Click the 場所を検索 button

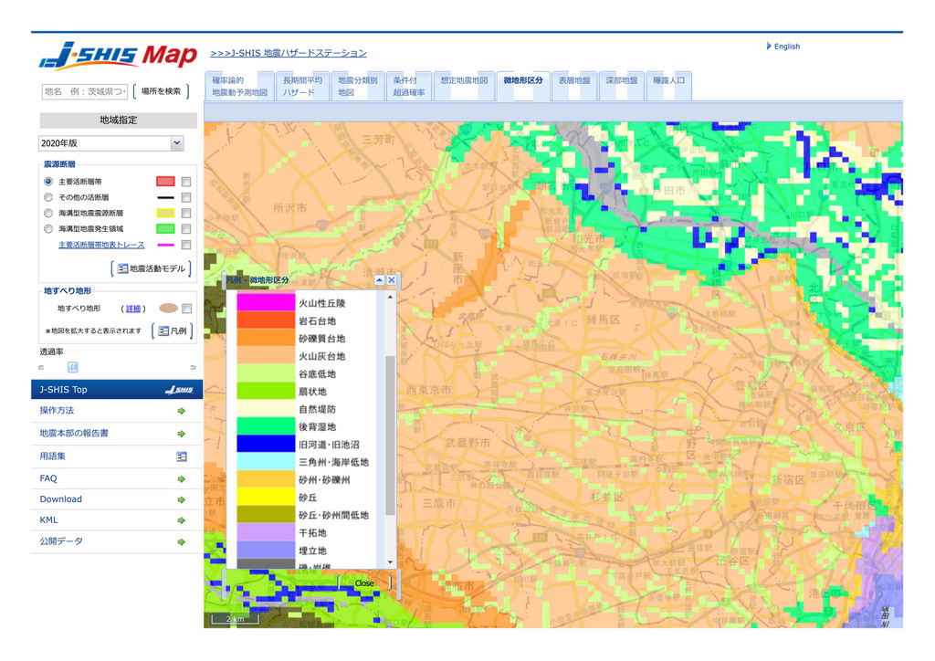[161, 91]
